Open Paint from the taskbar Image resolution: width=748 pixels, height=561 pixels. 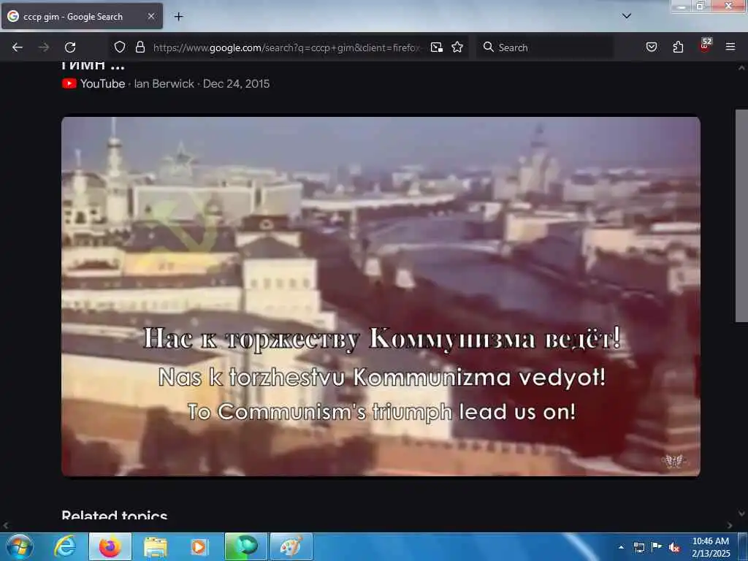(x=291, y=546)
